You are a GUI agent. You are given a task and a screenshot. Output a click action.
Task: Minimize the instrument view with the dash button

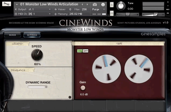click(168, 6)
